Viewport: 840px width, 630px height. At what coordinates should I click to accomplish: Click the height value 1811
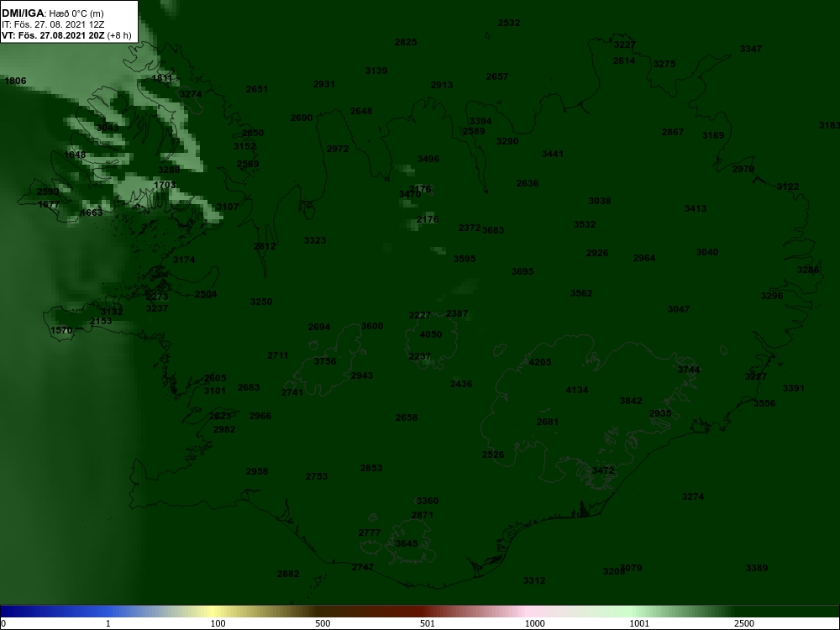[162, 78]
